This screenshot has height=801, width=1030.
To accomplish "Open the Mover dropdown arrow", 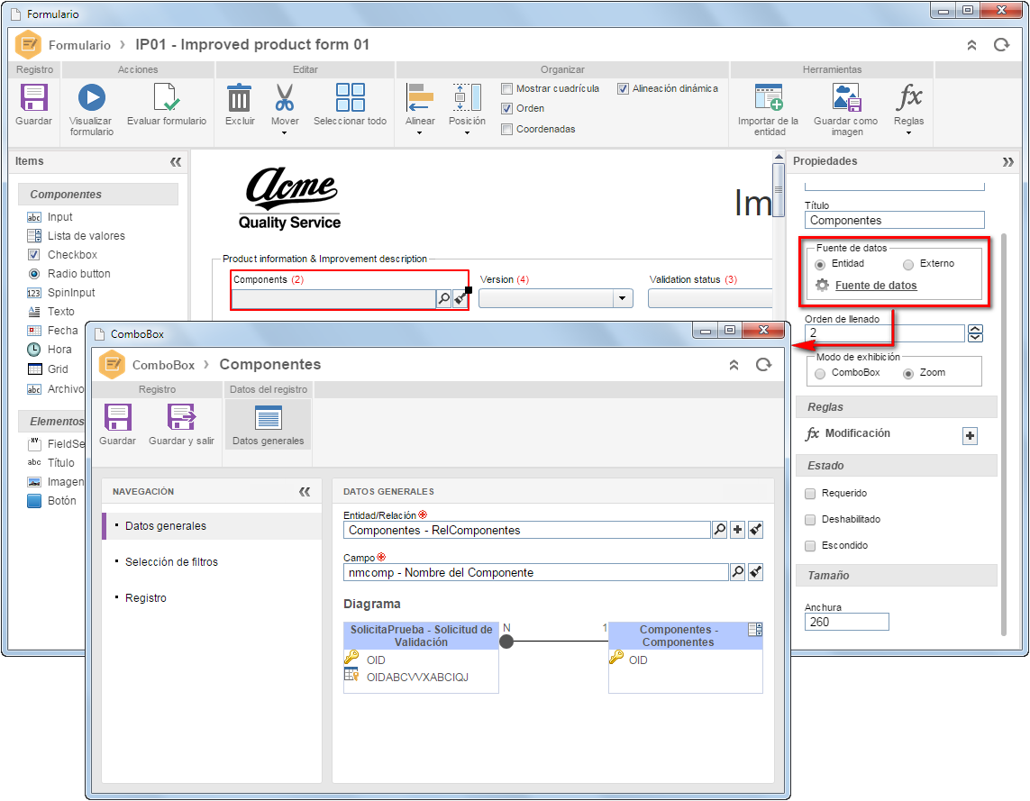I will 285,132.
